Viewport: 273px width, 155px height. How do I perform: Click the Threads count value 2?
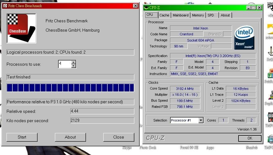251,120
